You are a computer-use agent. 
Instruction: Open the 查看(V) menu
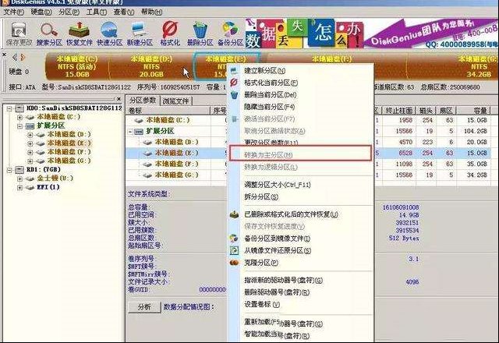pyautogui.click(x=124, y=12)
